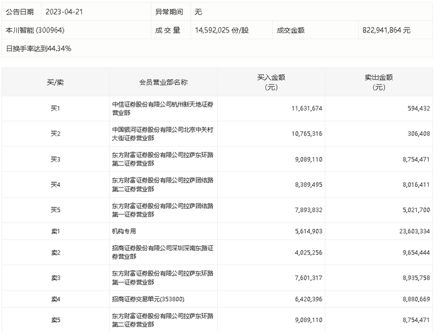
Task: Click 招商证券交易单元(353800) entry
Action: coord(148,299)
